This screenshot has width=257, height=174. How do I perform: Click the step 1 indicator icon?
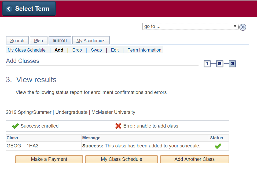coord(207,64)
